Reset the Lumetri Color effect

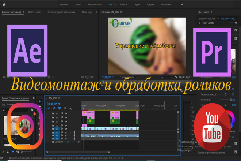point(236,23)
